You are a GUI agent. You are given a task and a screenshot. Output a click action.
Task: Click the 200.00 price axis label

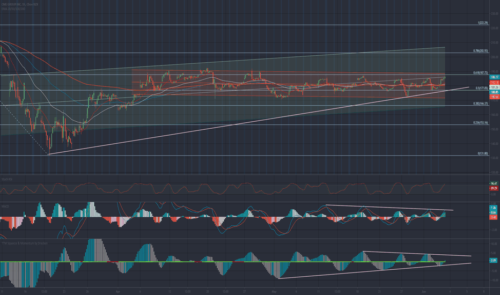pyautogui.click(x=495, y=57)
